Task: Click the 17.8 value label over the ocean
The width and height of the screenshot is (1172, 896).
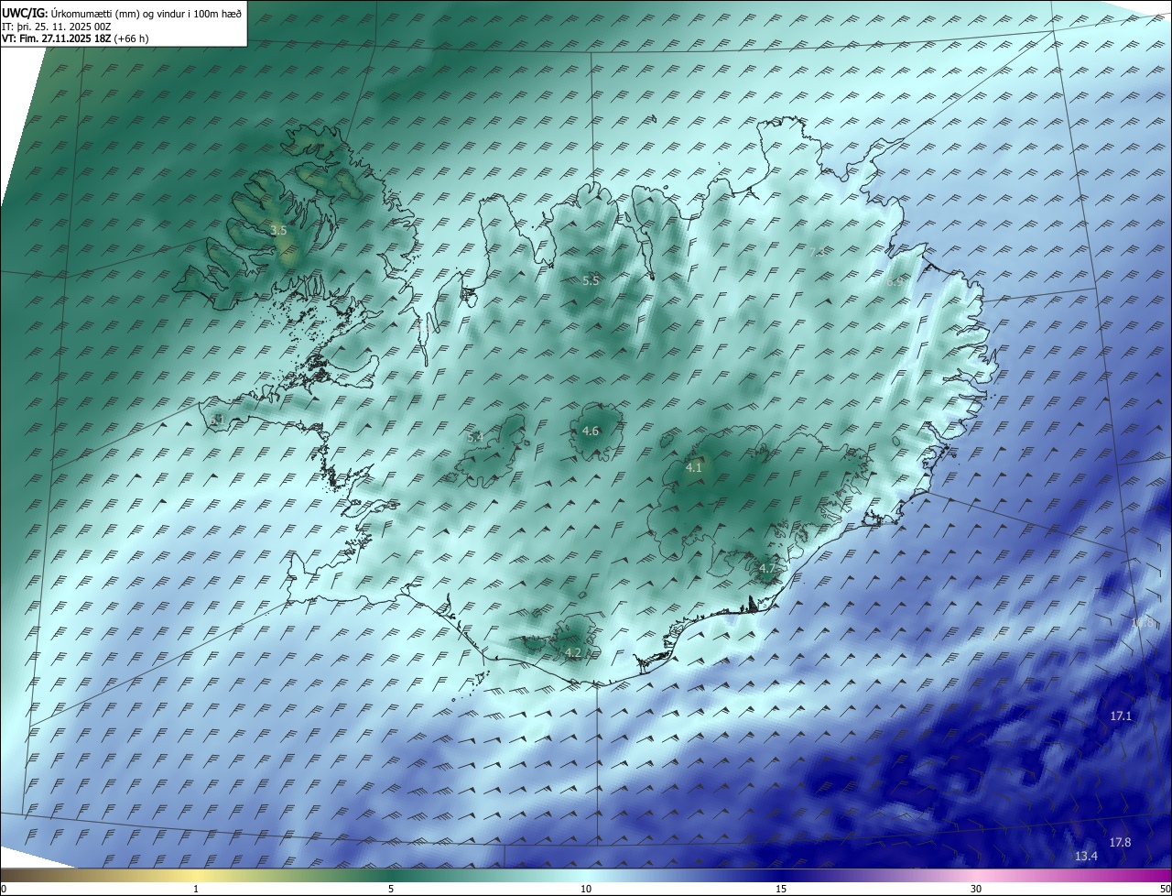Action: tap(1120, 842)
